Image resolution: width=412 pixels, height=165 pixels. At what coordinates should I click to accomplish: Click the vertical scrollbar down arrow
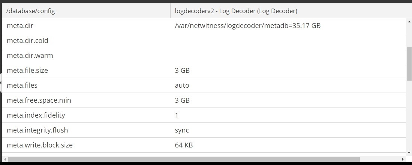tap(409, 152)
